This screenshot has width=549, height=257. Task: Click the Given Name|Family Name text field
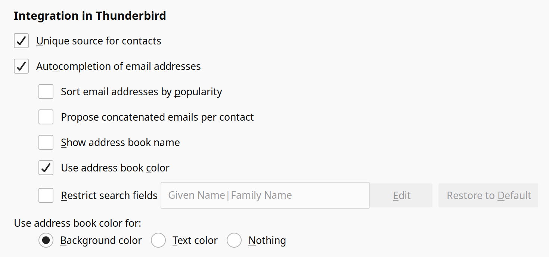point(265,195)
